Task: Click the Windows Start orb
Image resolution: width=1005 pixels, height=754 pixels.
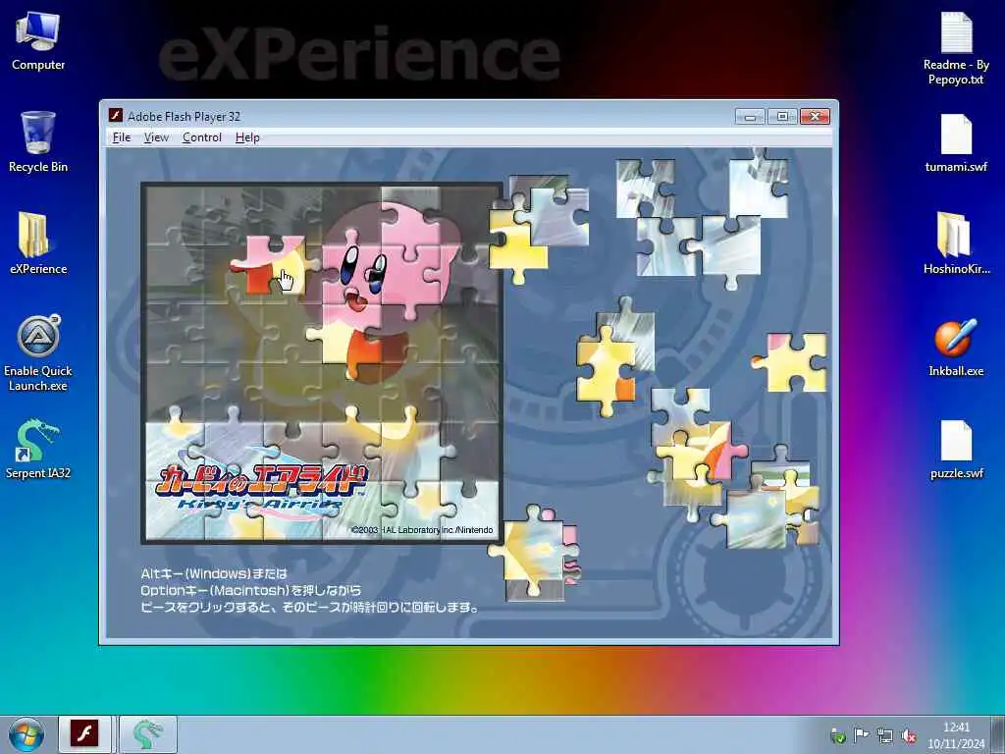Action: (26, 734)
